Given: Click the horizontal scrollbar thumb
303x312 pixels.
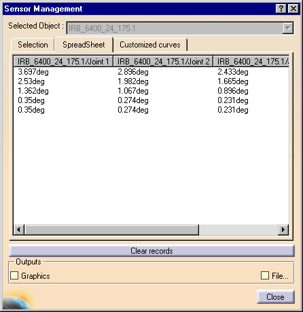Looking at the screenshot, I should coord(111,230).
